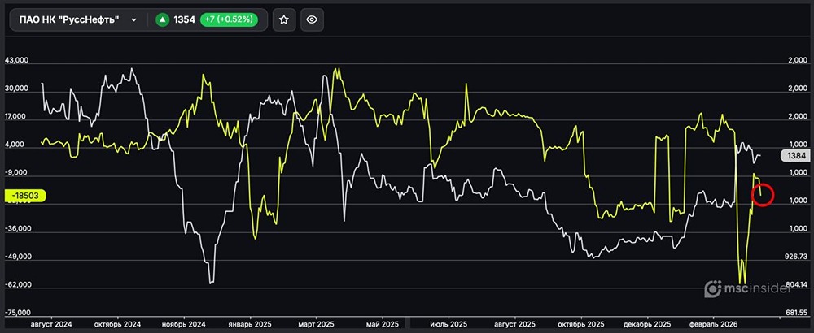Click the май 2025 date label
This screenshot has height=333, width=814.
[x=383, y=324]
